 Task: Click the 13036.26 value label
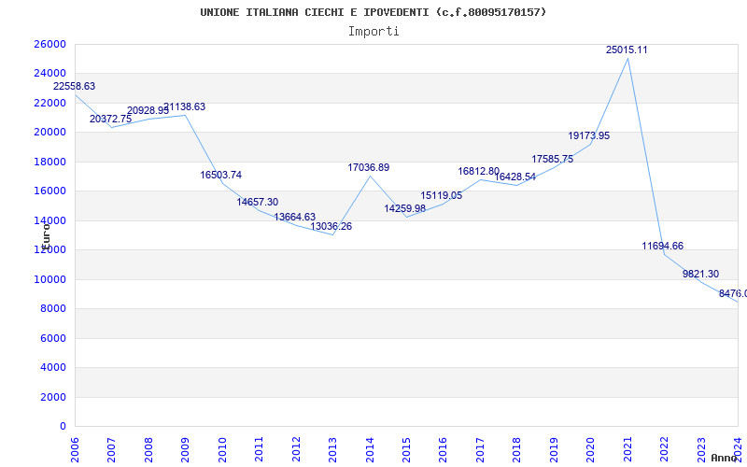[331, 226]
